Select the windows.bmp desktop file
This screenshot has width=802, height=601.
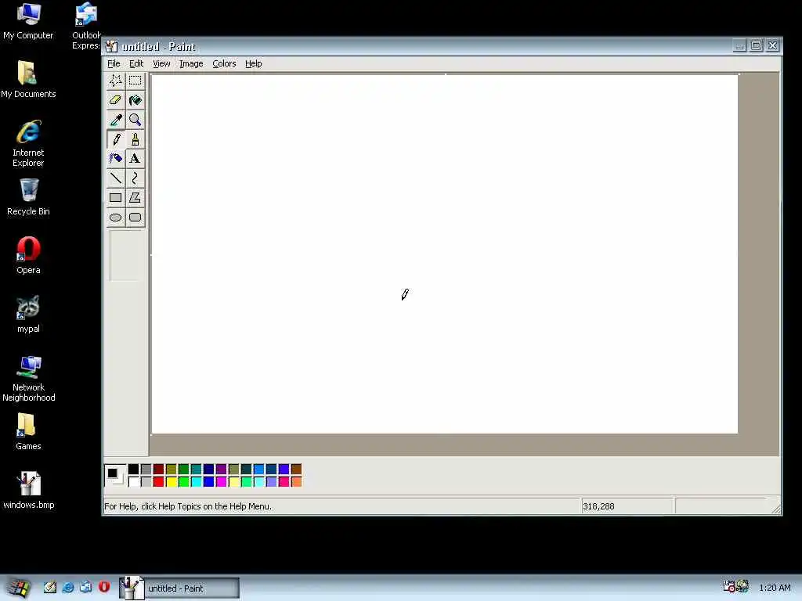[28, 491]
